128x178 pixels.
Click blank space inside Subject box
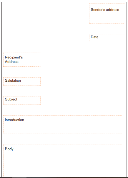point(29,100)
